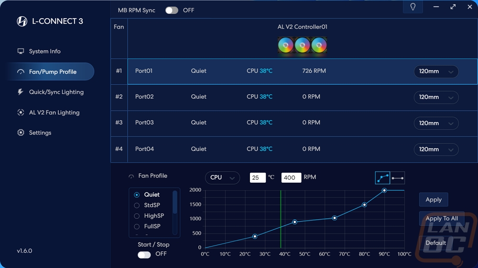
Task: Click the Apply To All button
Action: tap(442, 218)
